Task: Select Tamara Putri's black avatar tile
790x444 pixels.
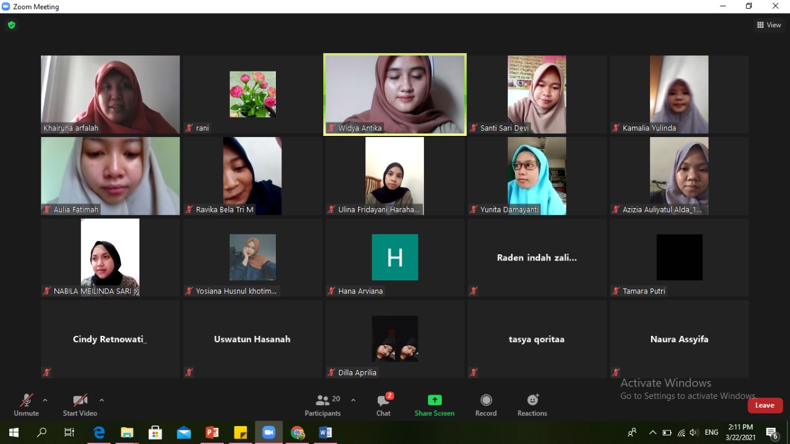Action: (x=679, y=258)
